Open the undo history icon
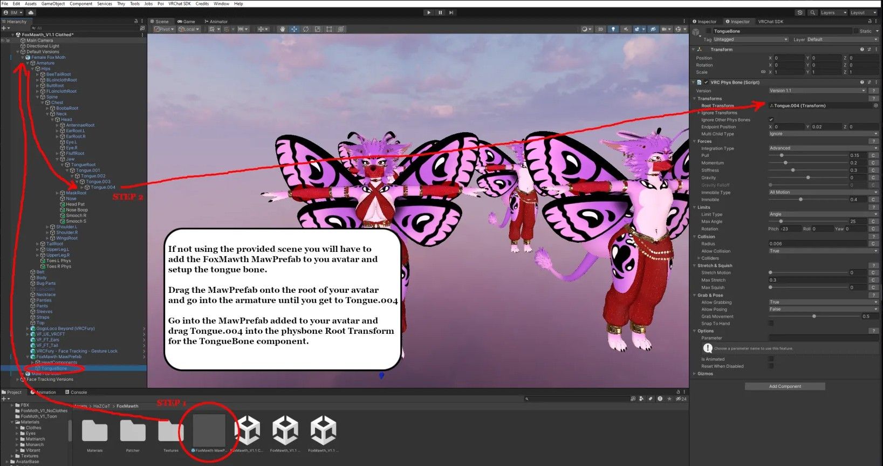 pyautogui.click(x=800, y=12)
